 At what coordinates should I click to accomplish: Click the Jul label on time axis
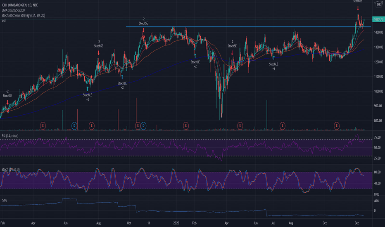click(273, 223)
